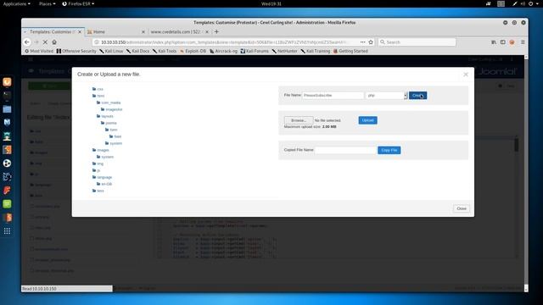This screenshot has width=543, height=305.
Task: Click the Copy File button
Action: tap(389, 150)
